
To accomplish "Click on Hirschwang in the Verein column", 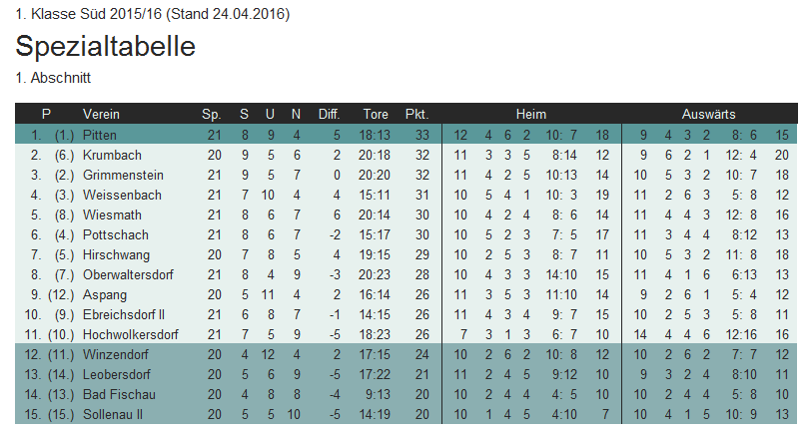I will 116,254.
